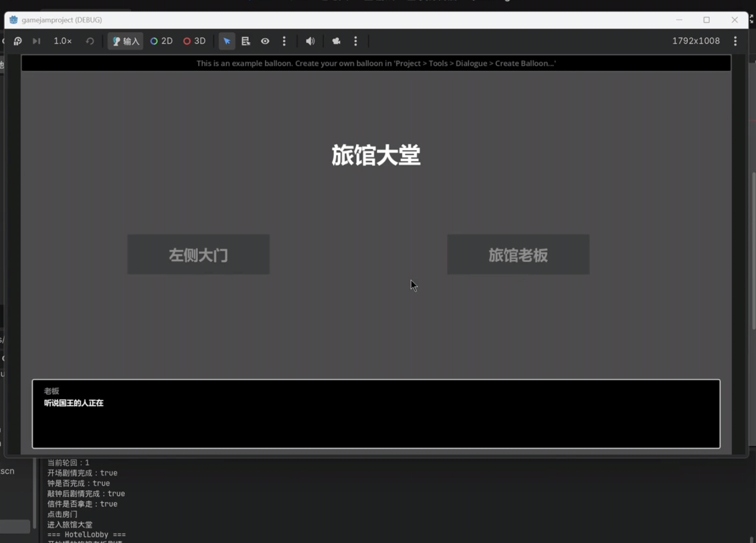The image size is (756, 543).
Task: Switch to 3D node selection mode
Action: pos(195,41)
